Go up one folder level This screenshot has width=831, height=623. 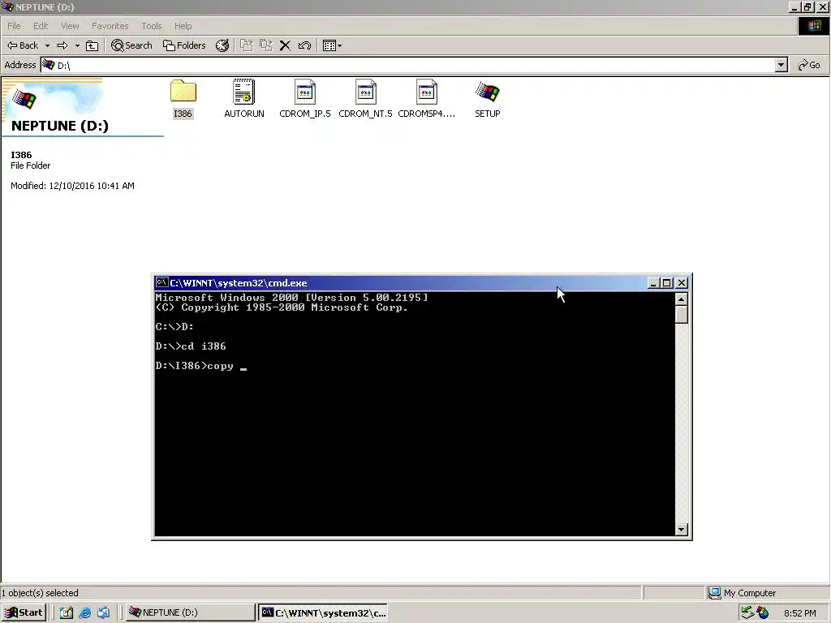coord(93,45)
